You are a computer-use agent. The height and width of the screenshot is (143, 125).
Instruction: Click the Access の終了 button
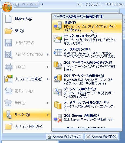[101, 137]
